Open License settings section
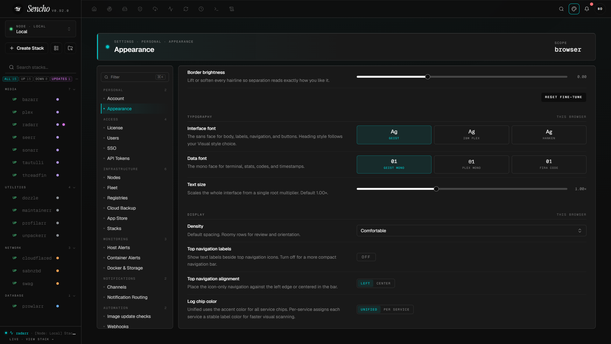 pos(115,128)
